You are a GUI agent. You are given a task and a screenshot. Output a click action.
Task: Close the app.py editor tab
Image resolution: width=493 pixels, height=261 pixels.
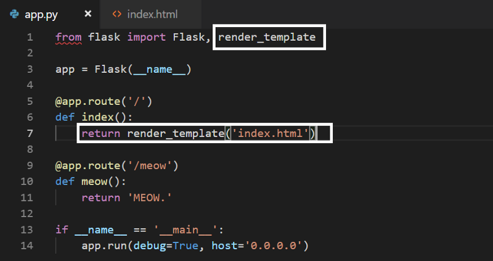coord(88,14)
